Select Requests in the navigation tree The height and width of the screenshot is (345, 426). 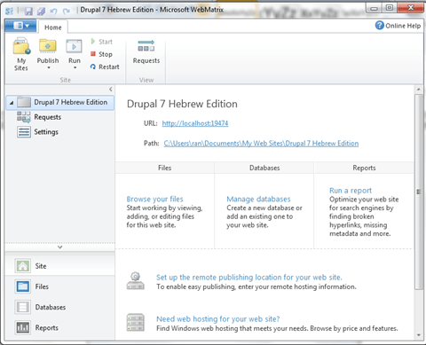pyautogui.click(x=47, y=117)
